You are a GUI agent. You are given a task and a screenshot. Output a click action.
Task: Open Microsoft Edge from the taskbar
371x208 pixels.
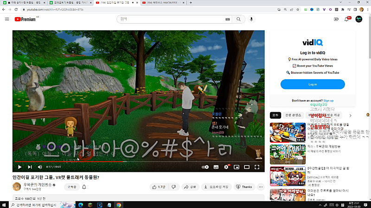(81, 205)
